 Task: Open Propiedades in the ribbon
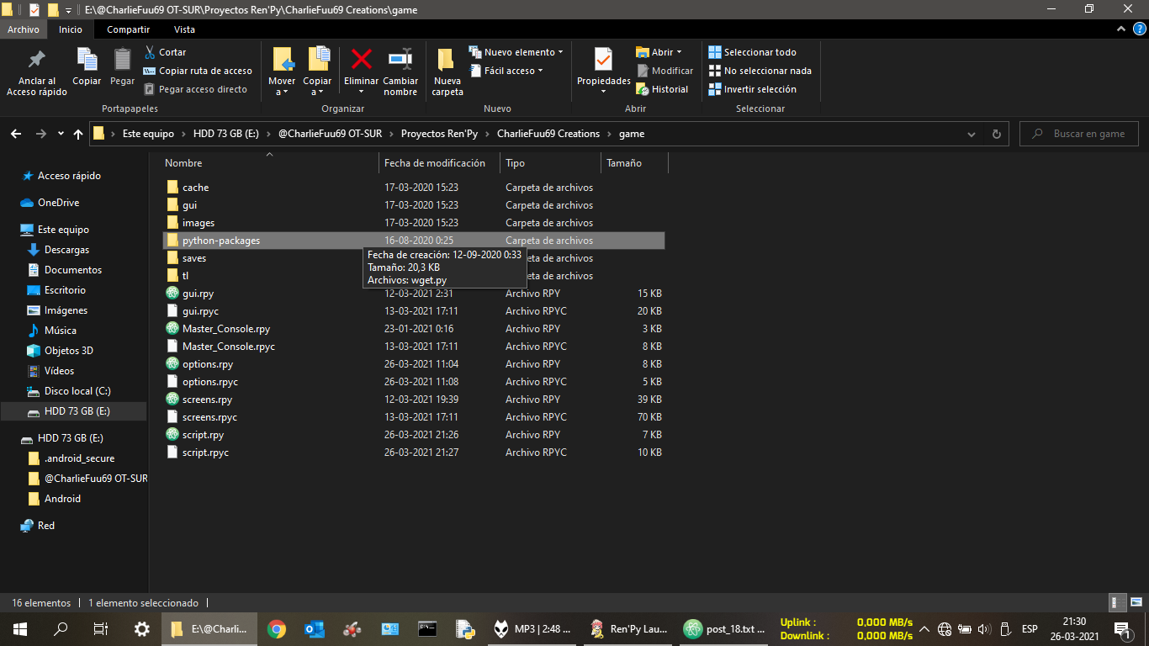tap(603, 61)
